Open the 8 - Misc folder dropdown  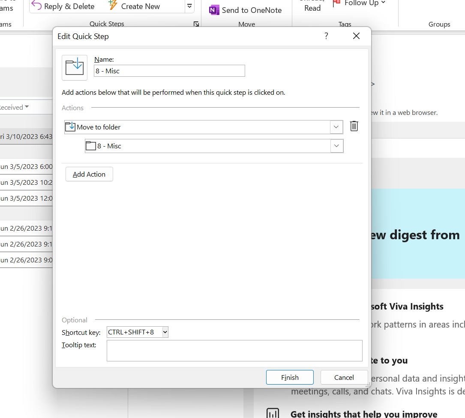(x=336, y=146)
